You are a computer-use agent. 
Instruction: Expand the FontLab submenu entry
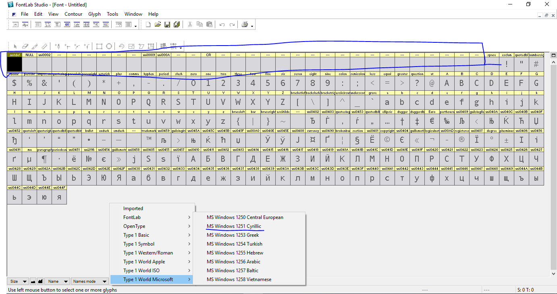152,217
